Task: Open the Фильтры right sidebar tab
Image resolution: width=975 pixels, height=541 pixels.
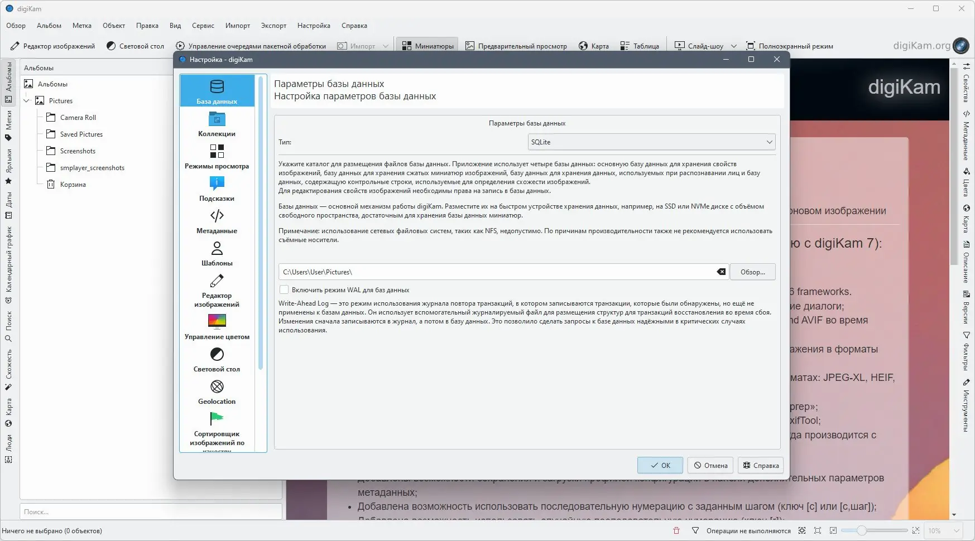Action: point(966,351)
